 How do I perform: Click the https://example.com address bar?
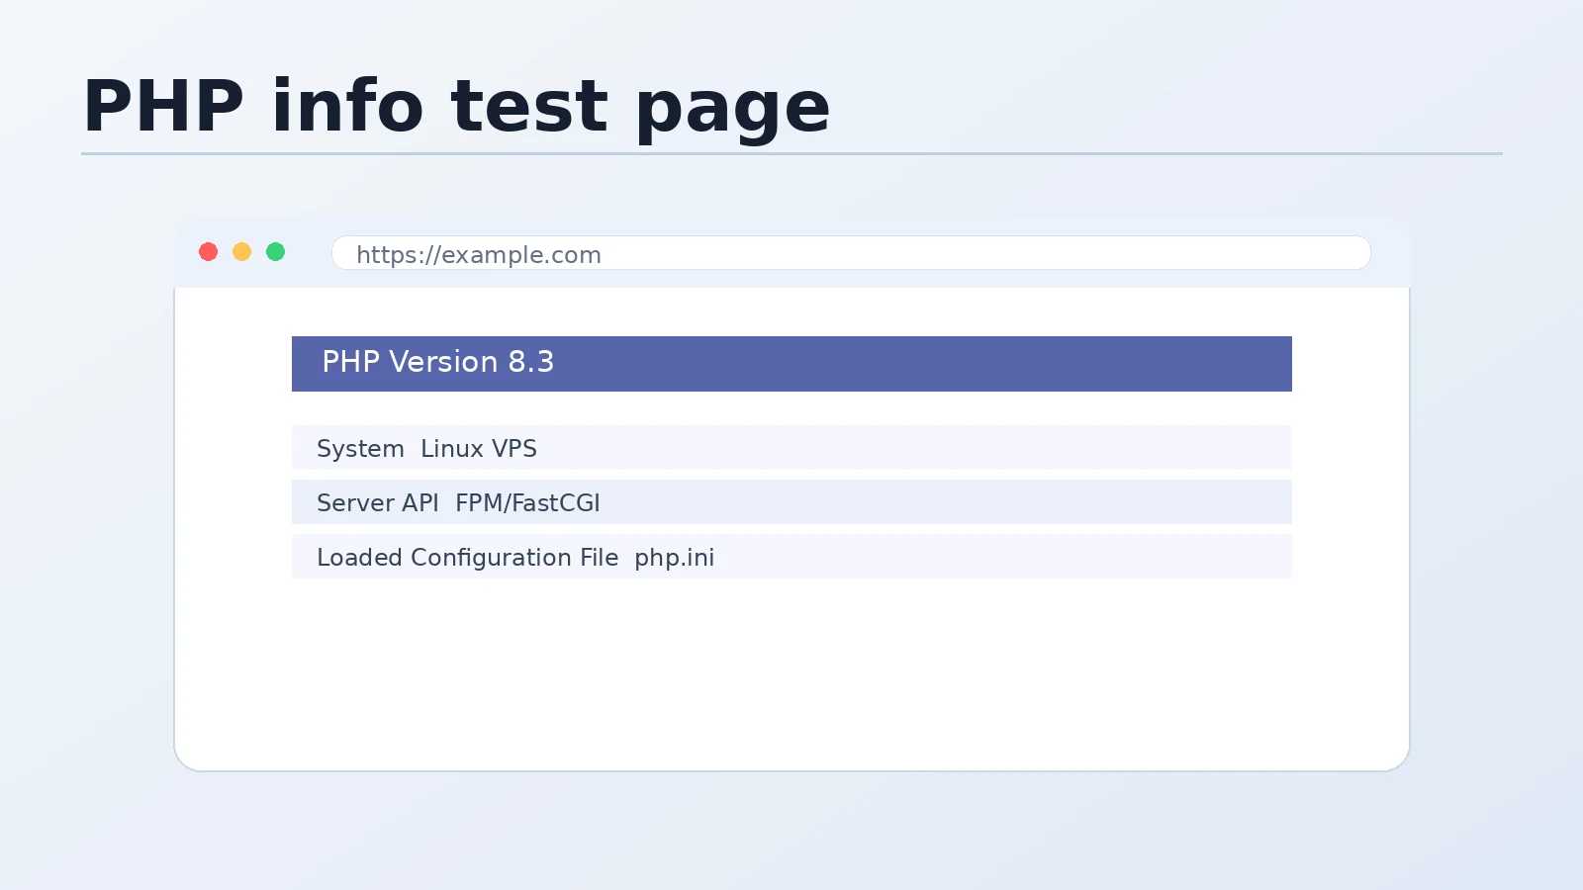(851, 253)
